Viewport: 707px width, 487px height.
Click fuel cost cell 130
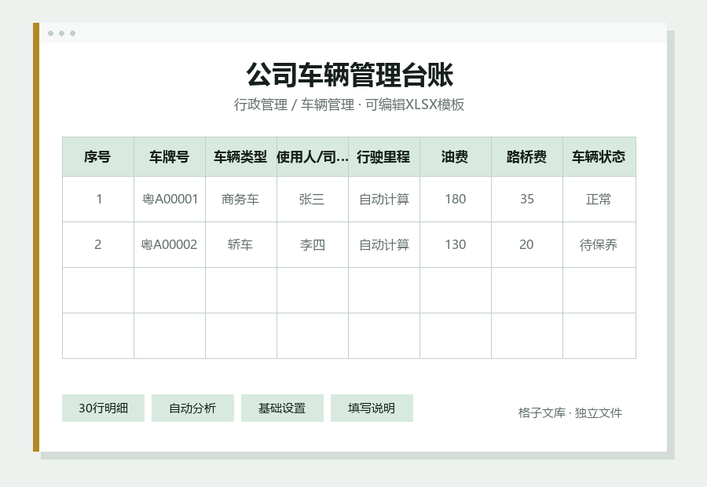click(456, 244)
